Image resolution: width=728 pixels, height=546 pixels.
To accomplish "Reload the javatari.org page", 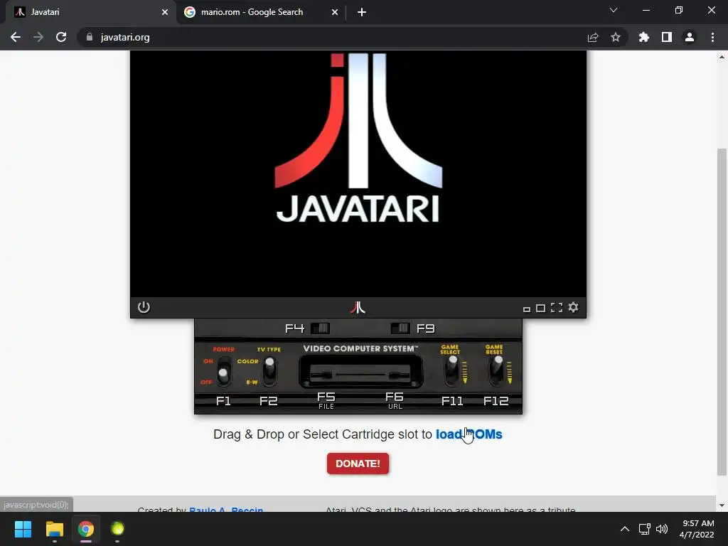I will pos(61,37).
